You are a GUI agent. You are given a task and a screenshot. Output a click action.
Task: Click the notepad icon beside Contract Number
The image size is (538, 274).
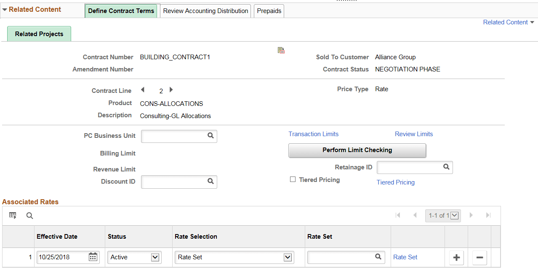[281, 50]
